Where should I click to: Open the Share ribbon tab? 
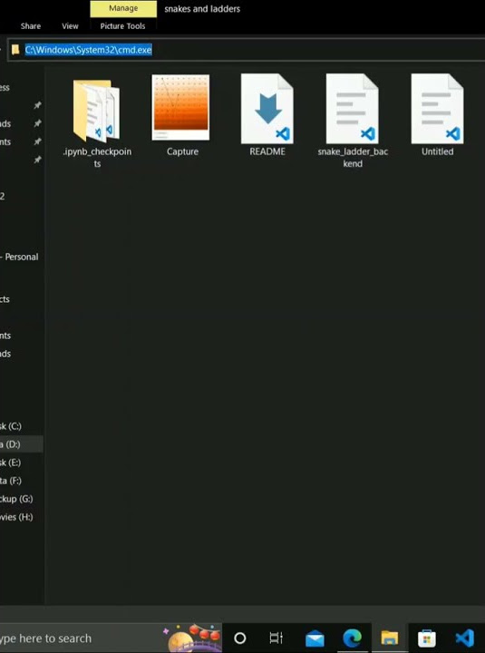pyautogui.click(x=31, y=25)
